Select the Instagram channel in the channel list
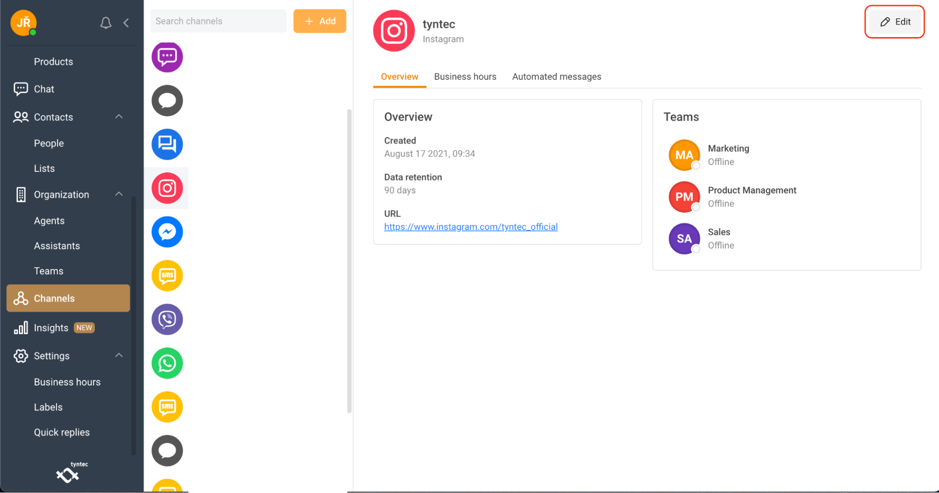This screenshot has height=493, width=939. point(167,188)
